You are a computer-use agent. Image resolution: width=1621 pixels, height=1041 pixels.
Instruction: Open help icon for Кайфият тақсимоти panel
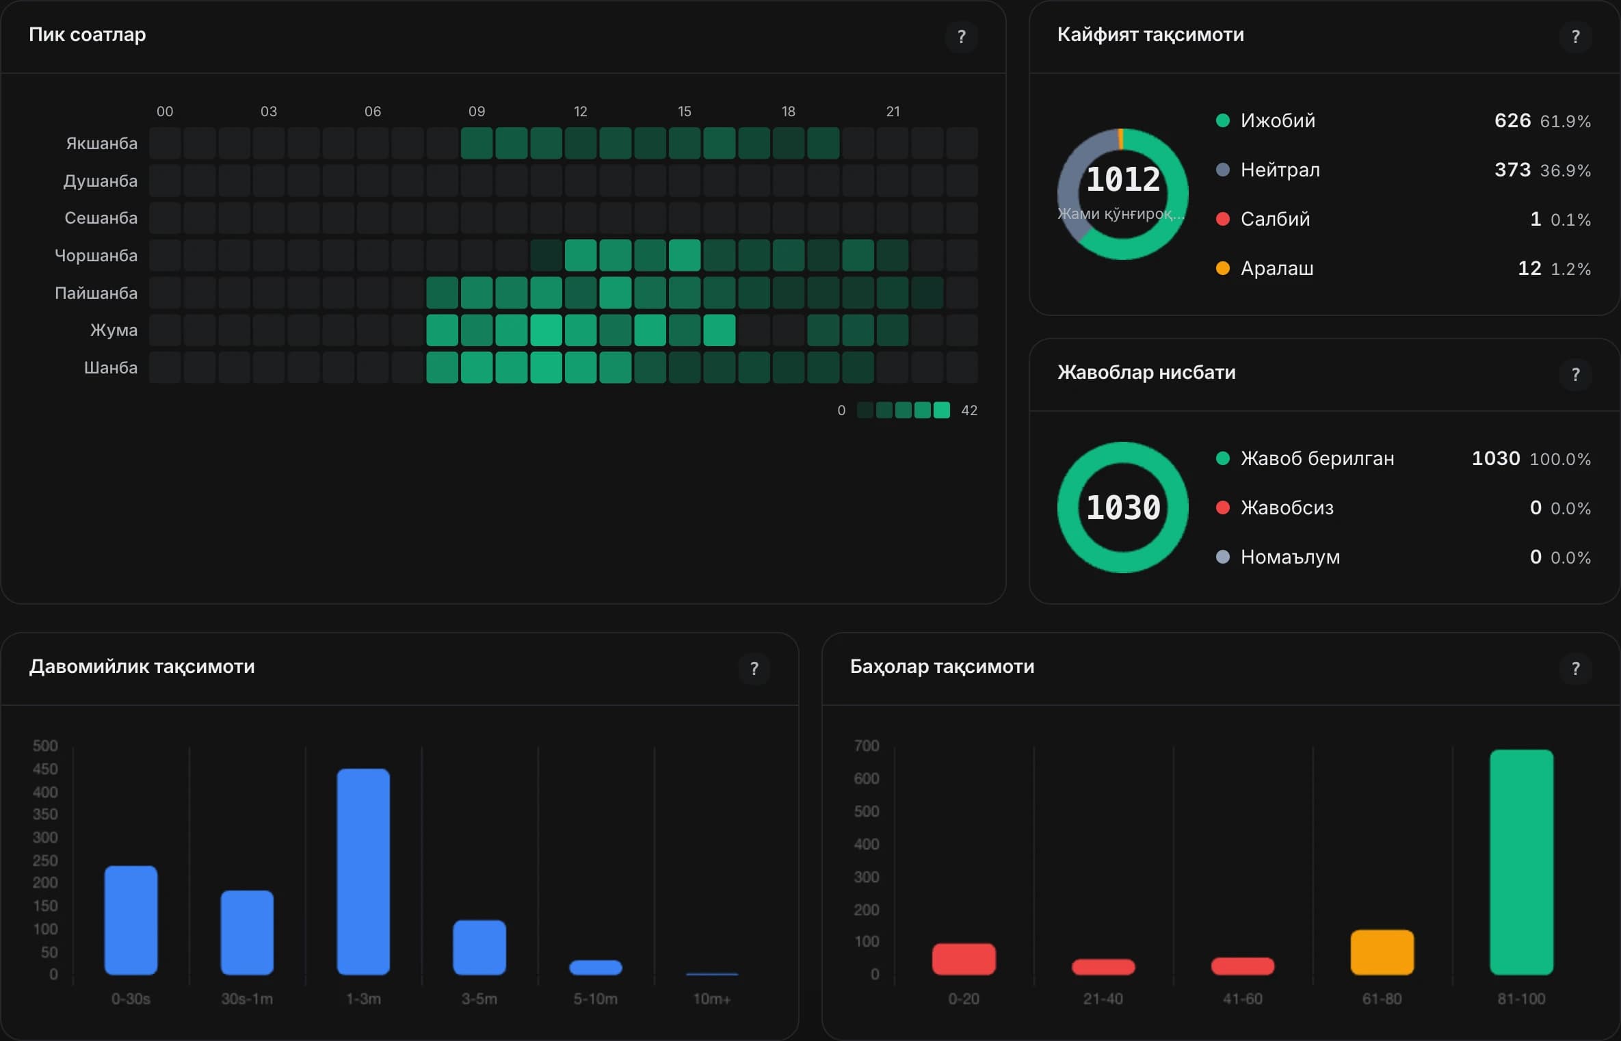pyautogui.click(x=1575, y=36)
